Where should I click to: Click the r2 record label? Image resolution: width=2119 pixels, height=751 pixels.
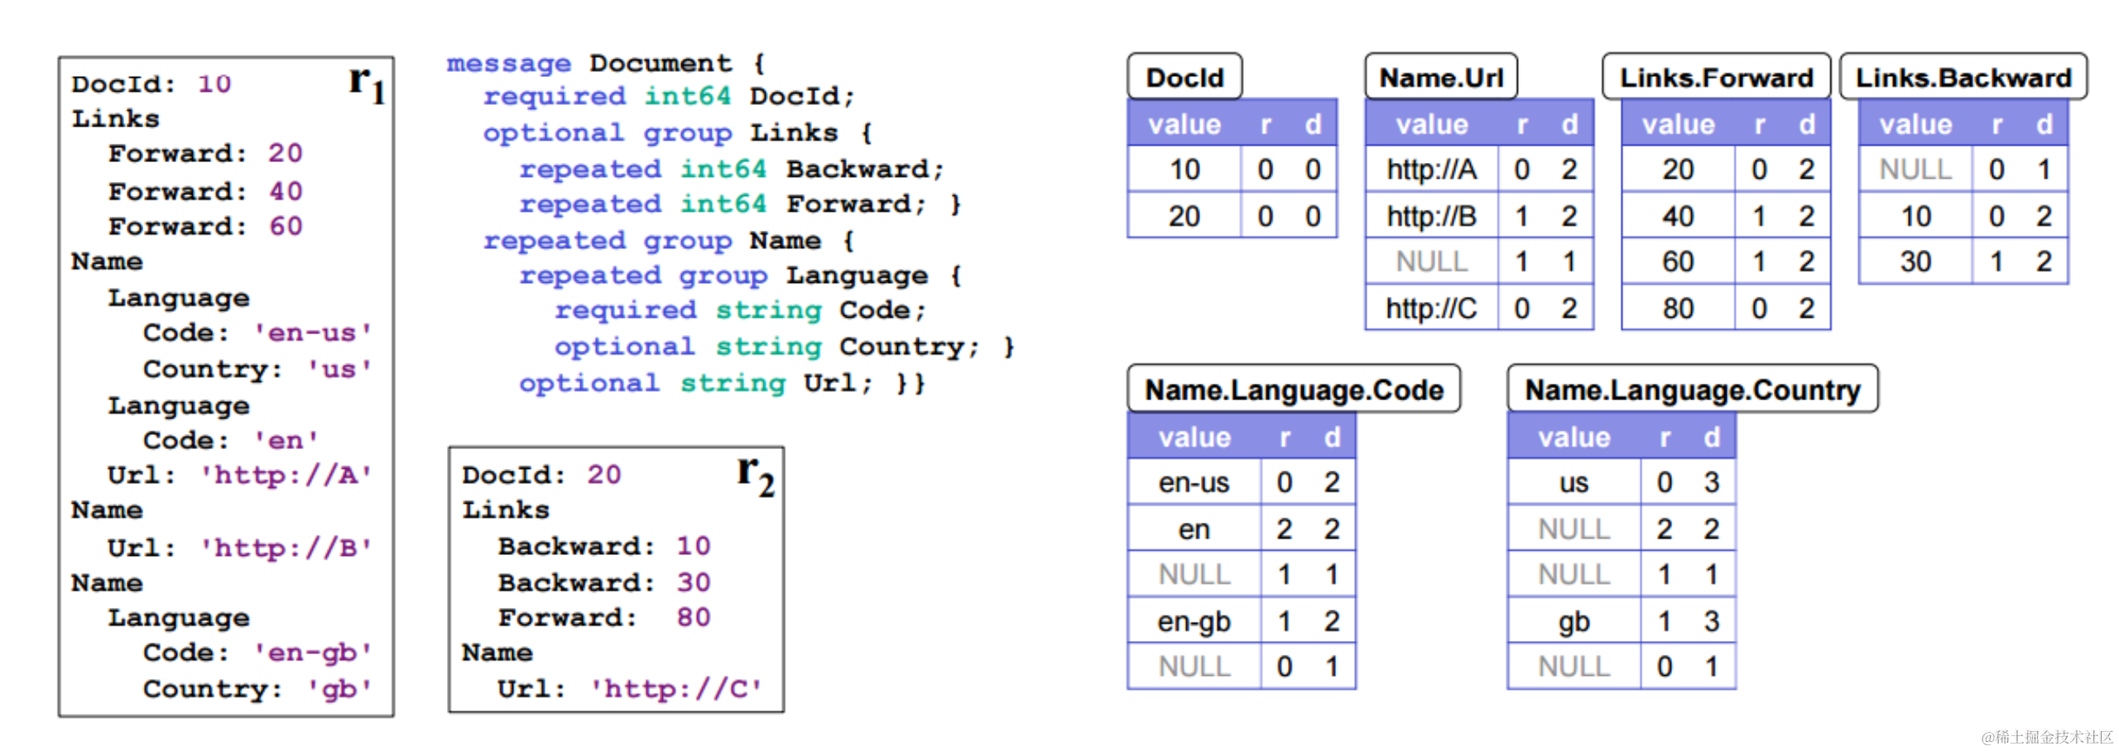(756, 476)
